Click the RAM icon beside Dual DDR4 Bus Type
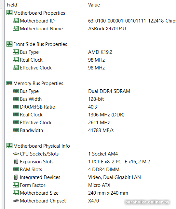176x209 pixels. pos(16,91)
